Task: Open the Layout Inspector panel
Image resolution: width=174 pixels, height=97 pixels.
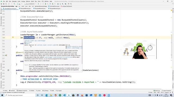Action: [166, 91]
